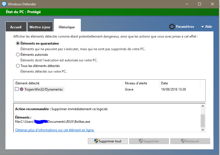Switch to the Accueil tab
The image size is (220, 155).
[x=16, y=27]
